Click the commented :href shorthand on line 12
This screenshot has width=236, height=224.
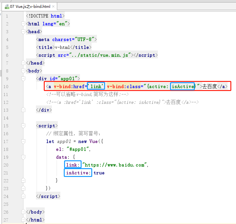78,102
